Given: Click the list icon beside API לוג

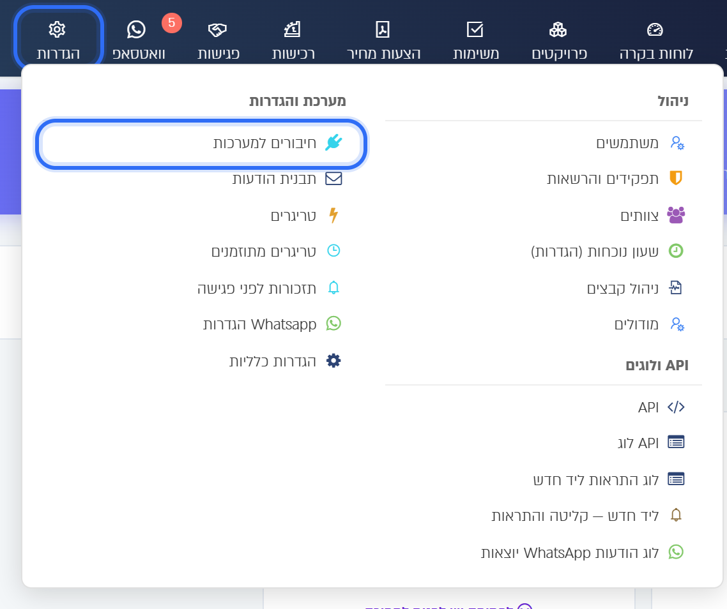Looking at the screenshot, I should click(x=676, y=442).
